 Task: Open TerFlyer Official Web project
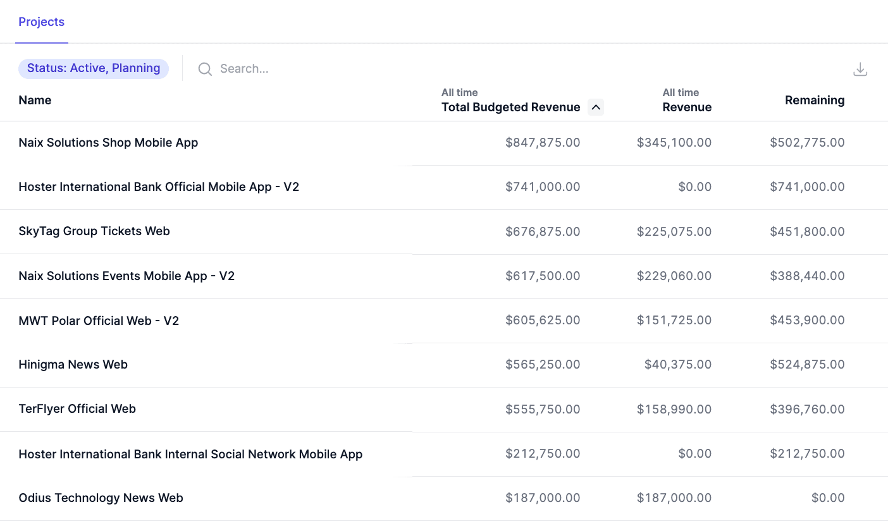click(x=77, y=409)
